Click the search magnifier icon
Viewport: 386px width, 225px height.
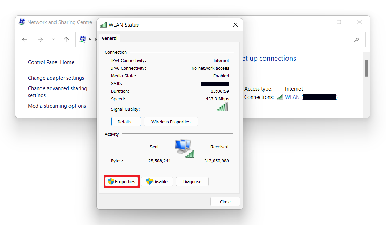(356, 40)
